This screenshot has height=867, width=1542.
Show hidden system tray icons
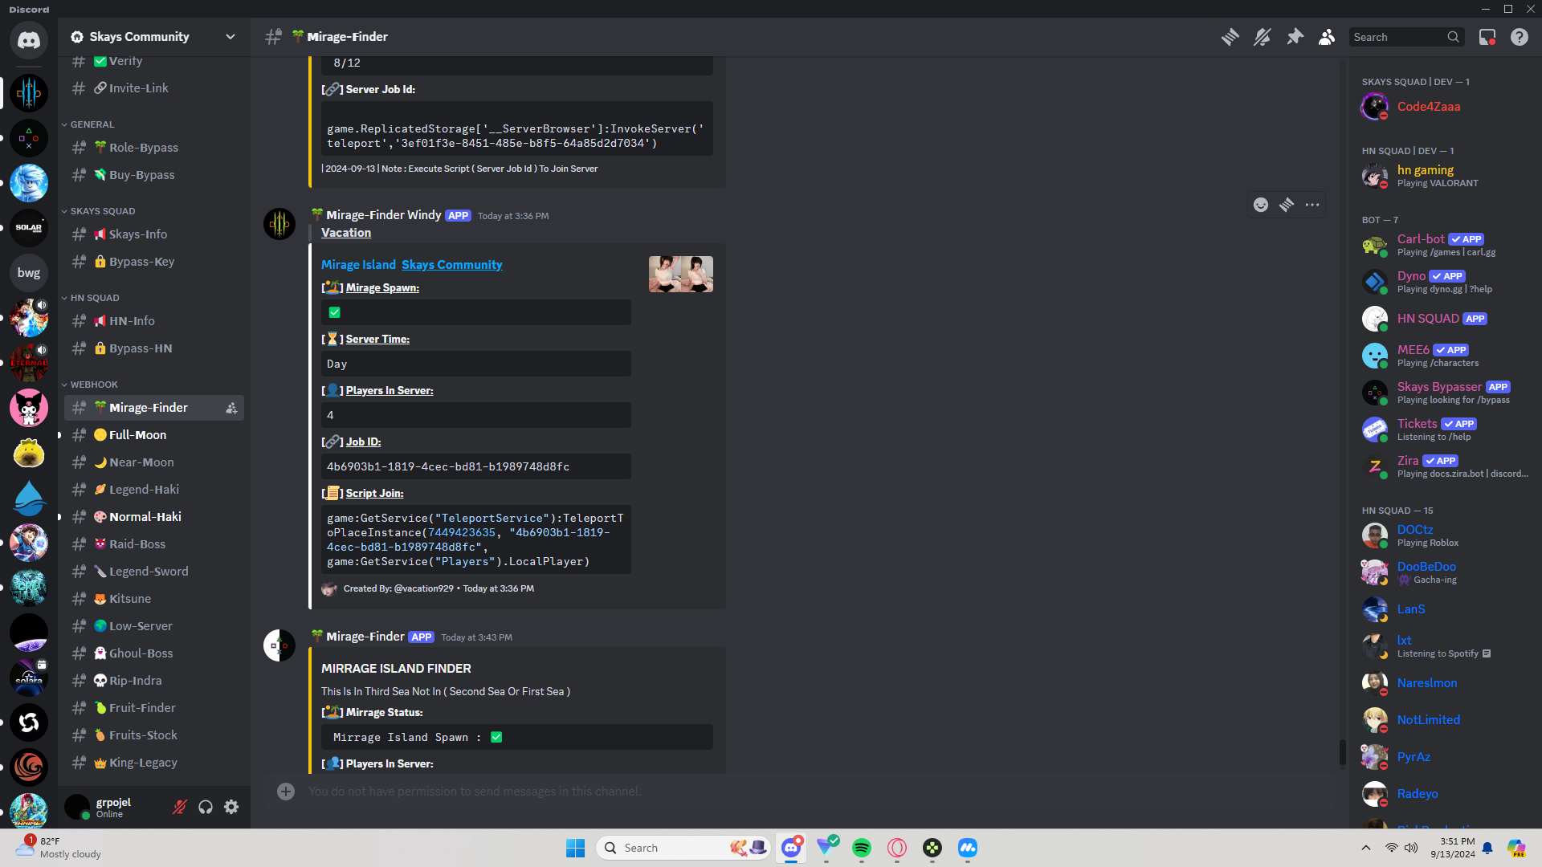tap(1366, 848)
